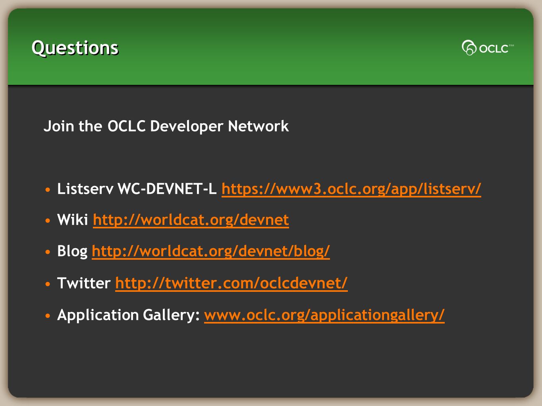Click the 'Twitter' bullet label
Viewport: 542px width, 406px height.
coord(84,283)
